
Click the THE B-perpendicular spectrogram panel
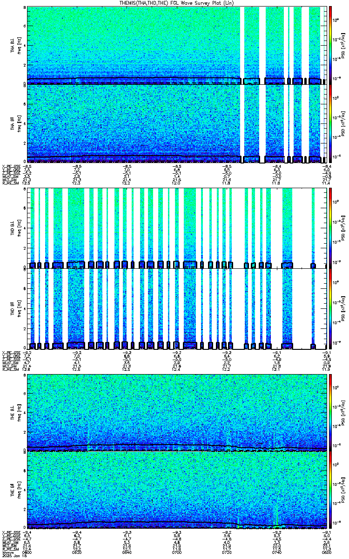(x=176, y=413)
